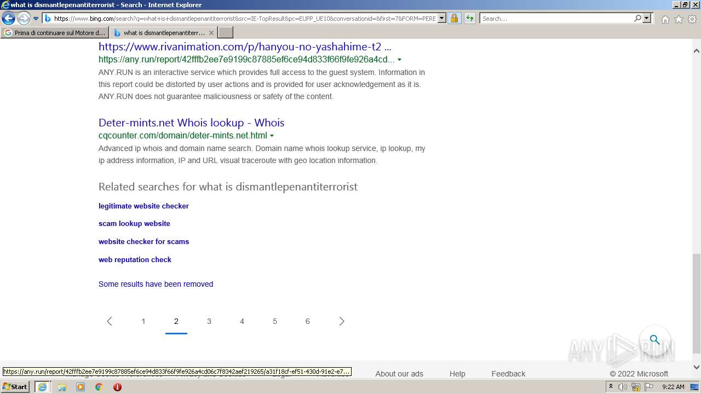Click the page scrollbar up arrow
This screenshot has width=701, height=394.
(696, 51)
